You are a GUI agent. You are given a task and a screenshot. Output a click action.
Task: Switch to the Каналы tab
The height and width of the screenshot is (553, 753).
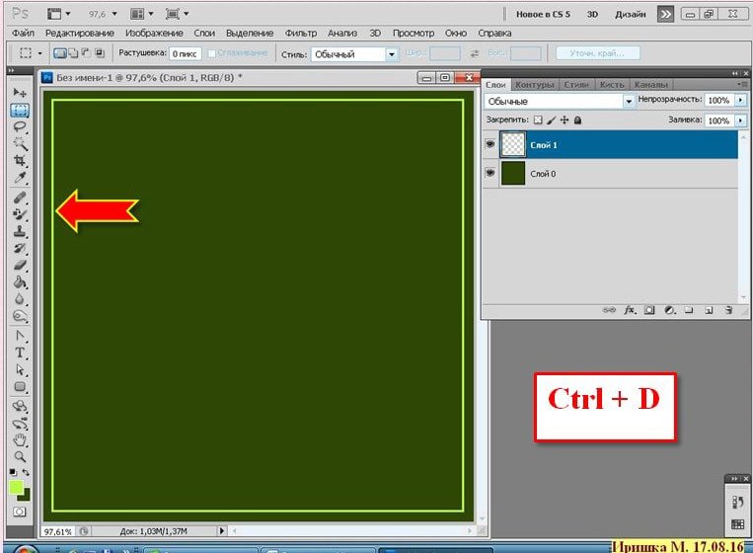tap(649, 85)
